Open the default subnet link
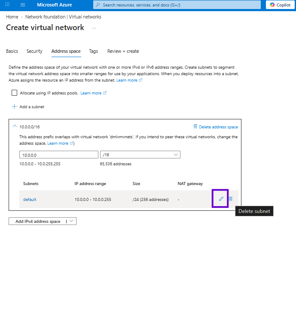Viewport: 296px width, 316px height. coord(30,200)
